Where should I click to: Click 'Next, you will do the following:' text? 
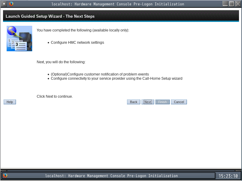pyautogui.click(x=61, y=62)
